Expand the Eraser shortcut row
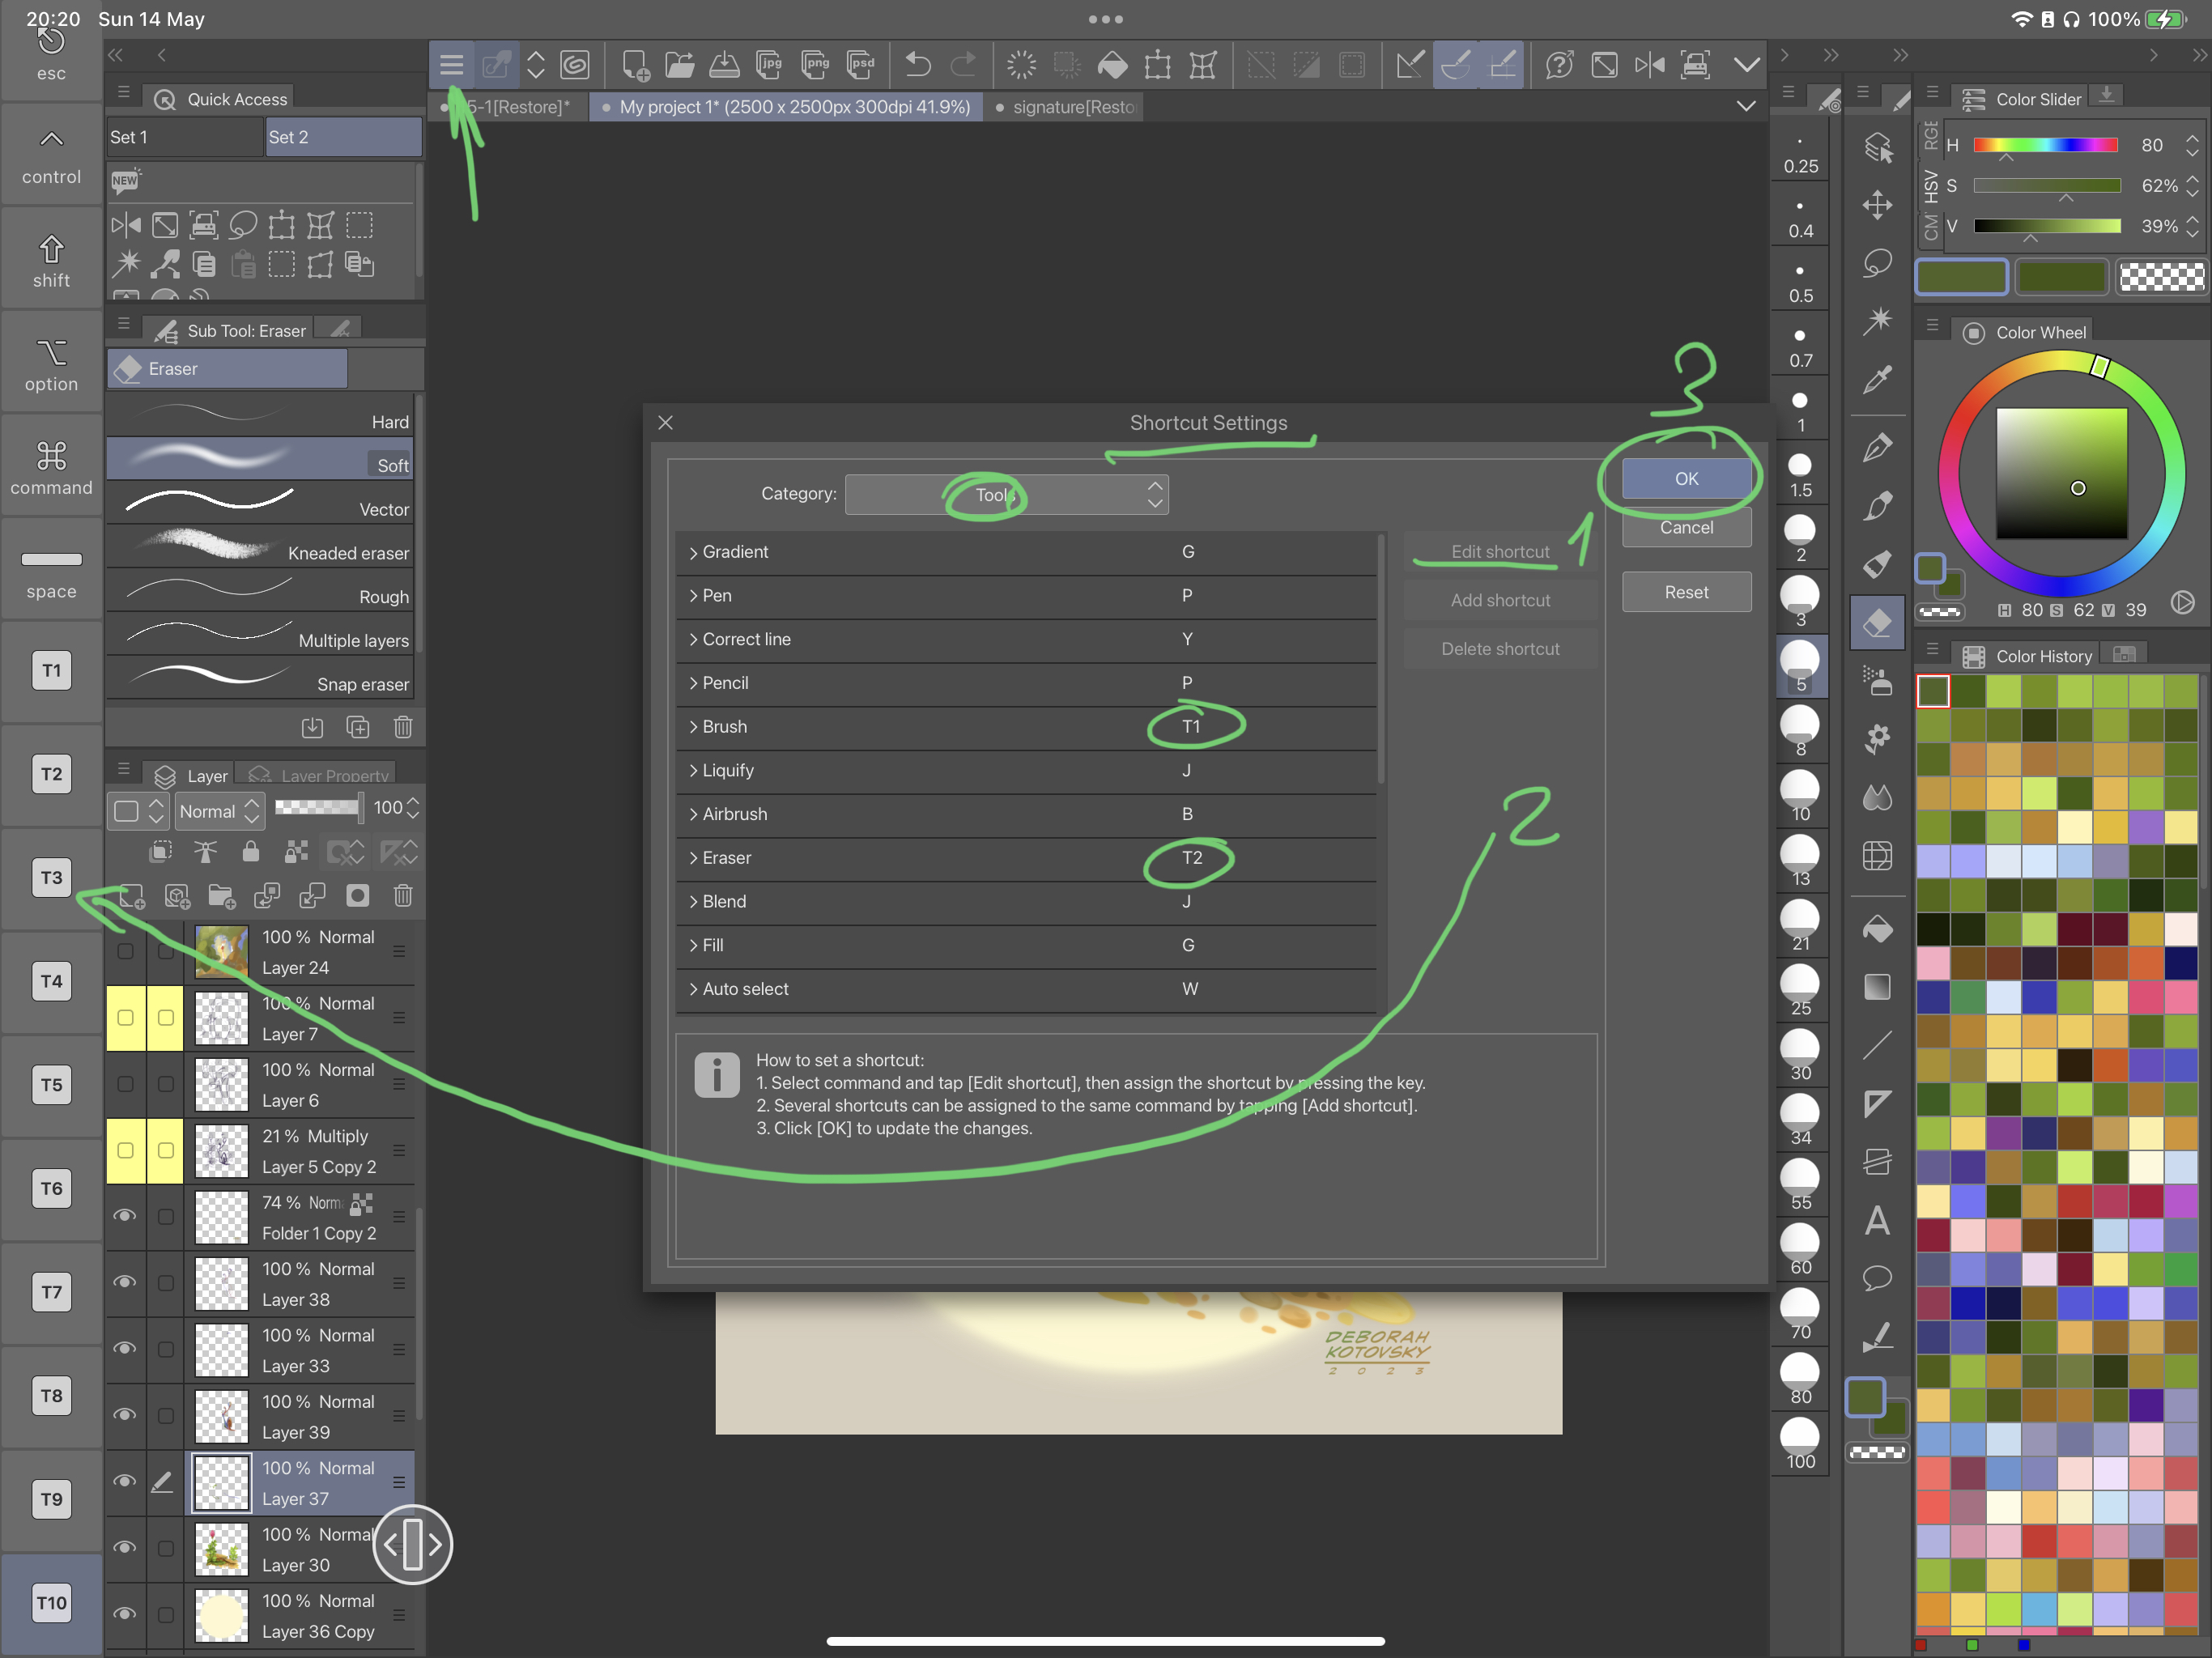The width and height of the screenshot is (2212, 1658). [x=694, y=858]
